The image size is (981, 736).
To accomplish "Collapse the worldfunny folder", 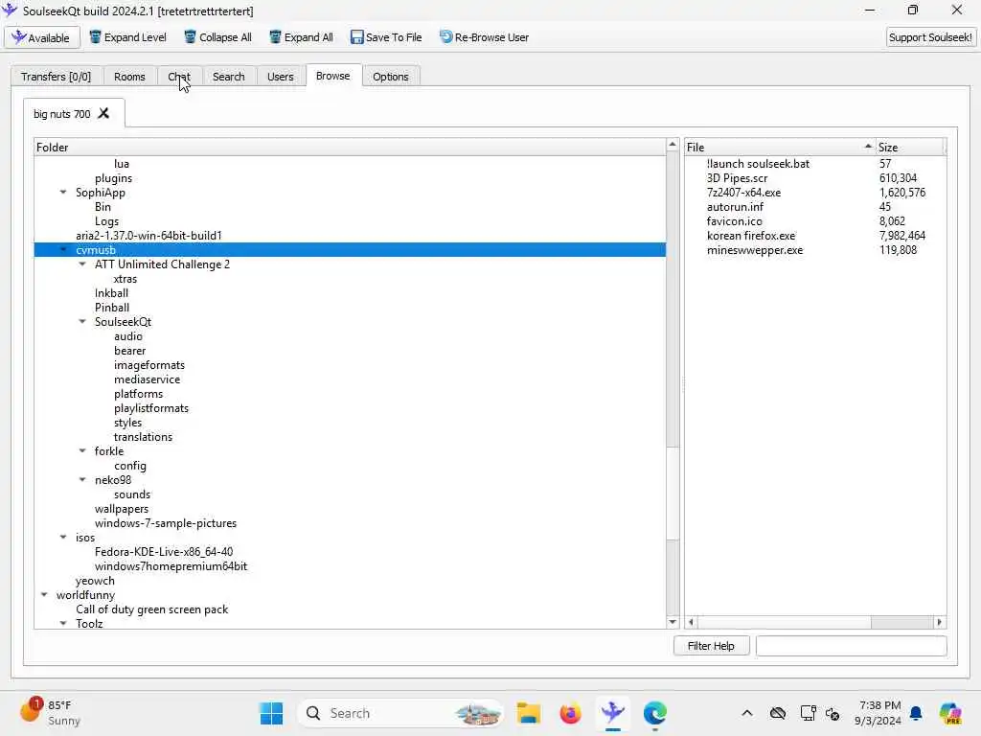I will 44,594.
